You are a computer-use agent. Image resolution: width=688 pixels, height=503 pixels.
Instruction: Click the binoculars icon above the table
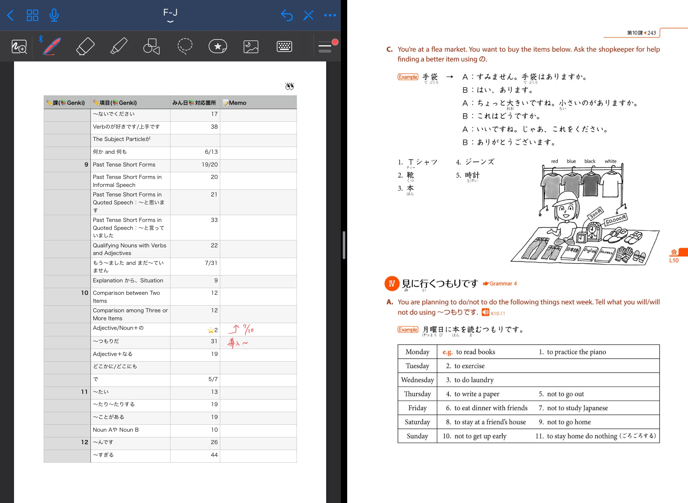(x=290, y=86)
